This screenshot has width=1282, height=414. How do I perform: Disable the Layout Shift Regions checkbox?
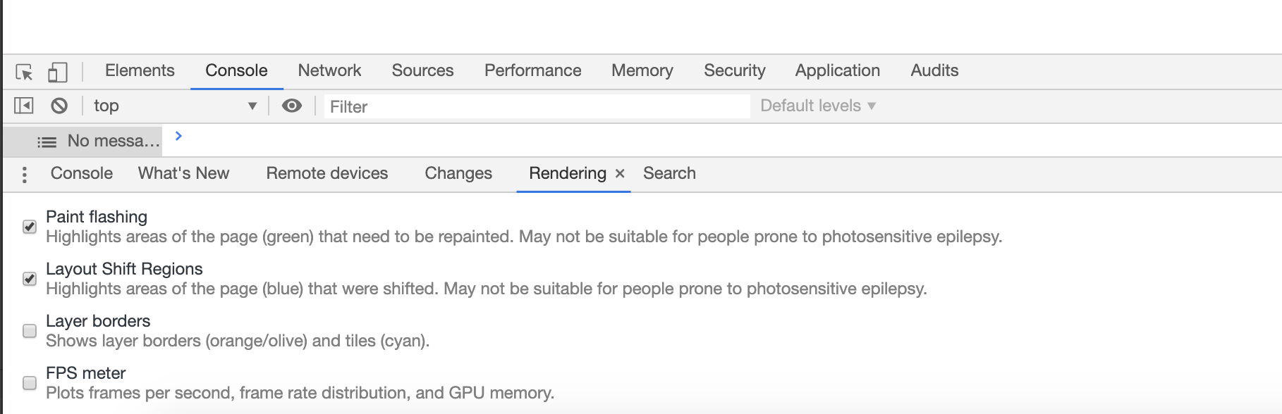tap(30, 279)
